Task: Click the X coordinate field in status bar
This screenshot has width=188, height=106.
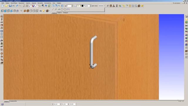Action: 56,104
